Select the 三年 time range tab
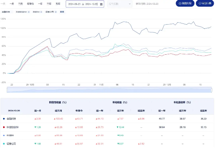 click(x=49, y=4)
